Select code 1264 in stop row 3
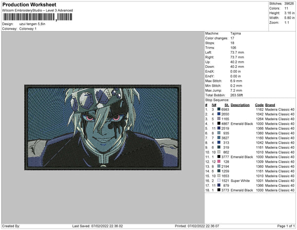The image size is (297, 230). click(x=260, y=119)
